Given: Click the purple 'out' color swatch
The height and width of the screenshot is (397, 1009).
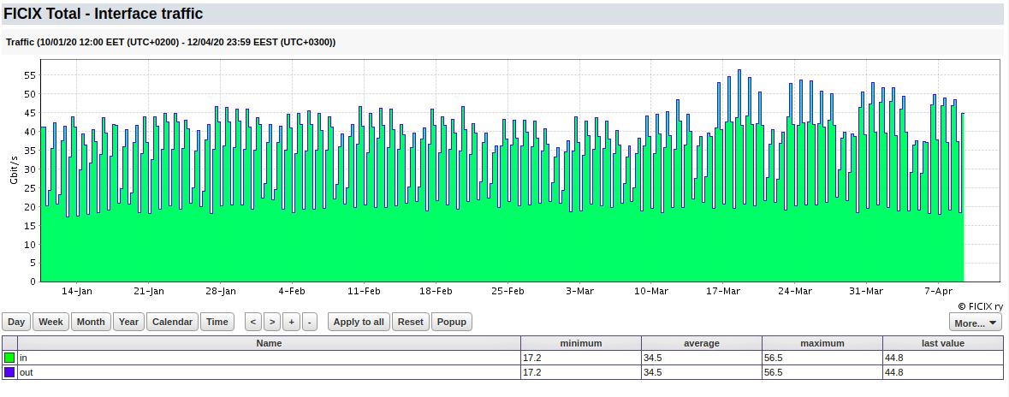Looking at the screenshot, I should [9, 372].
